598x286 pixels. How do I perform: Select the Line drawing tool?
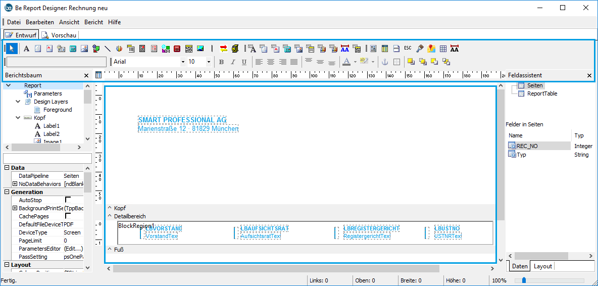108,49
